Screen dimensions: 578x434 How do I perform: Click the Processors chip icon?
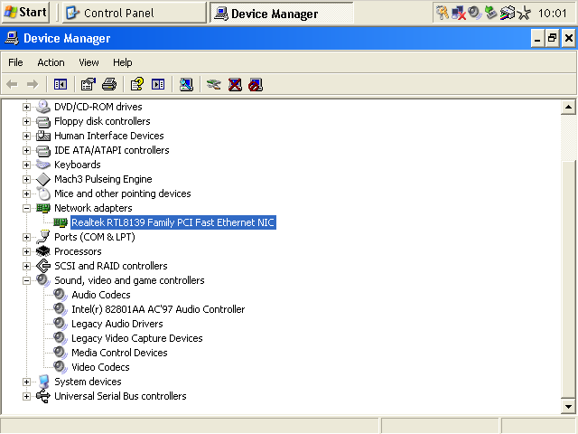tap(43, 251)
